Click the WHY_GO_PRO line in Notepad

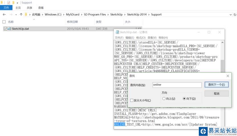click(166, 57)
